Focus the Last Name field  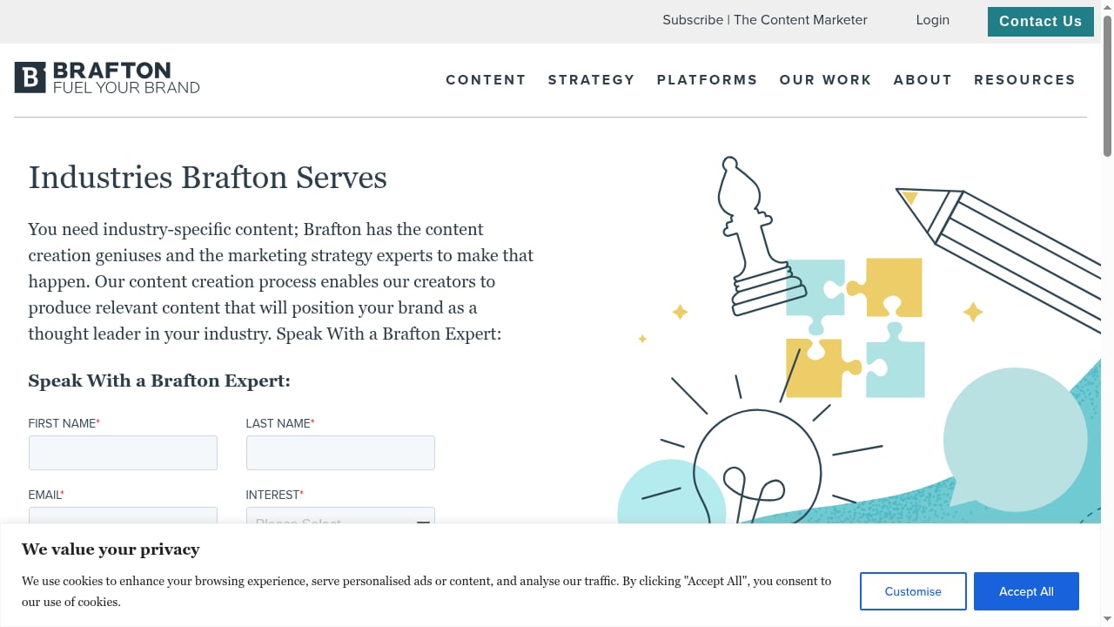click(x=340, y=453)
